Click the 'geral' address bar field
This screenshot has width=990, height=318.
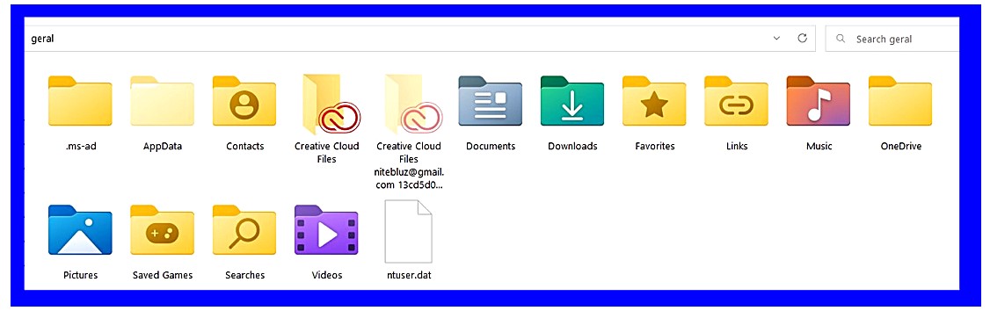(420, 39)
